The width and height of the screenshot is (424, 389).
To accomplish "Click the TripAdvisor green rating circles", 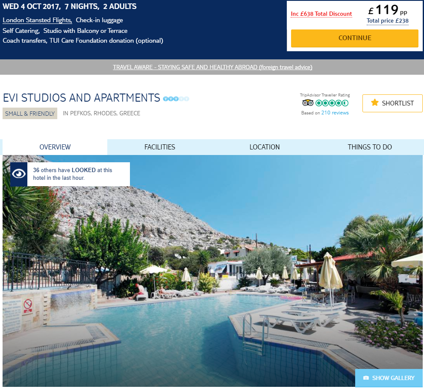I will point(332,103).
